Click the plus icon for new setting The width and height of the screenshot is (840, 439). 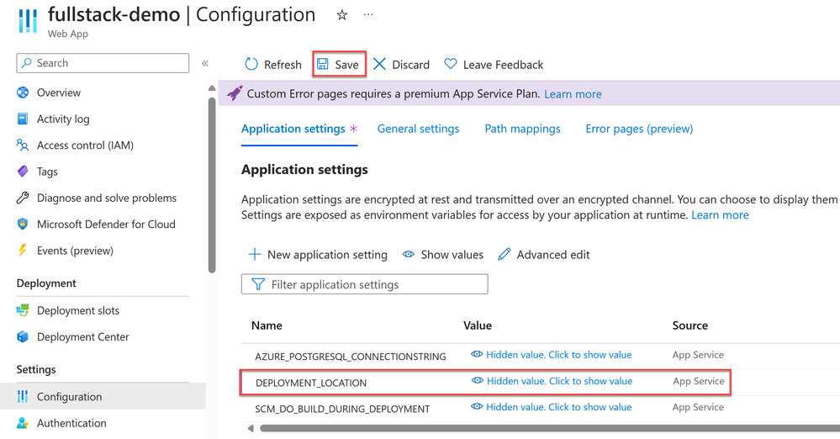(x=255, y=254)
